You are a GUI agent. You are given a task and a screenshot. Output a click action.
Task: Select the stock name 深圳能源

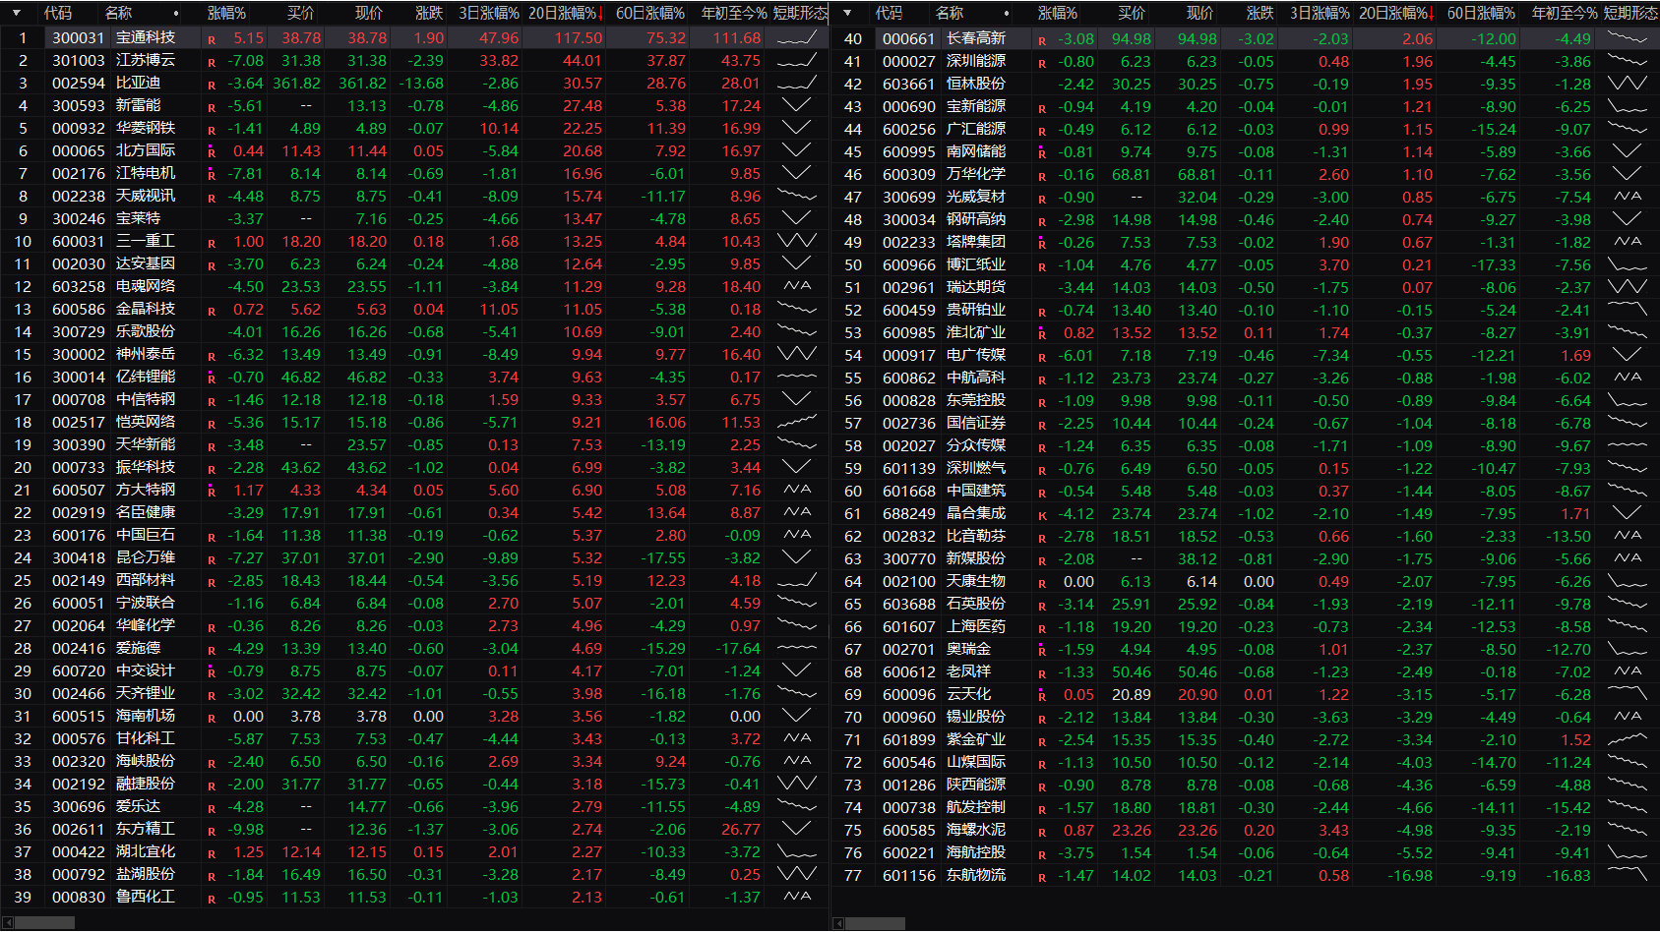(x=975, y=61)
